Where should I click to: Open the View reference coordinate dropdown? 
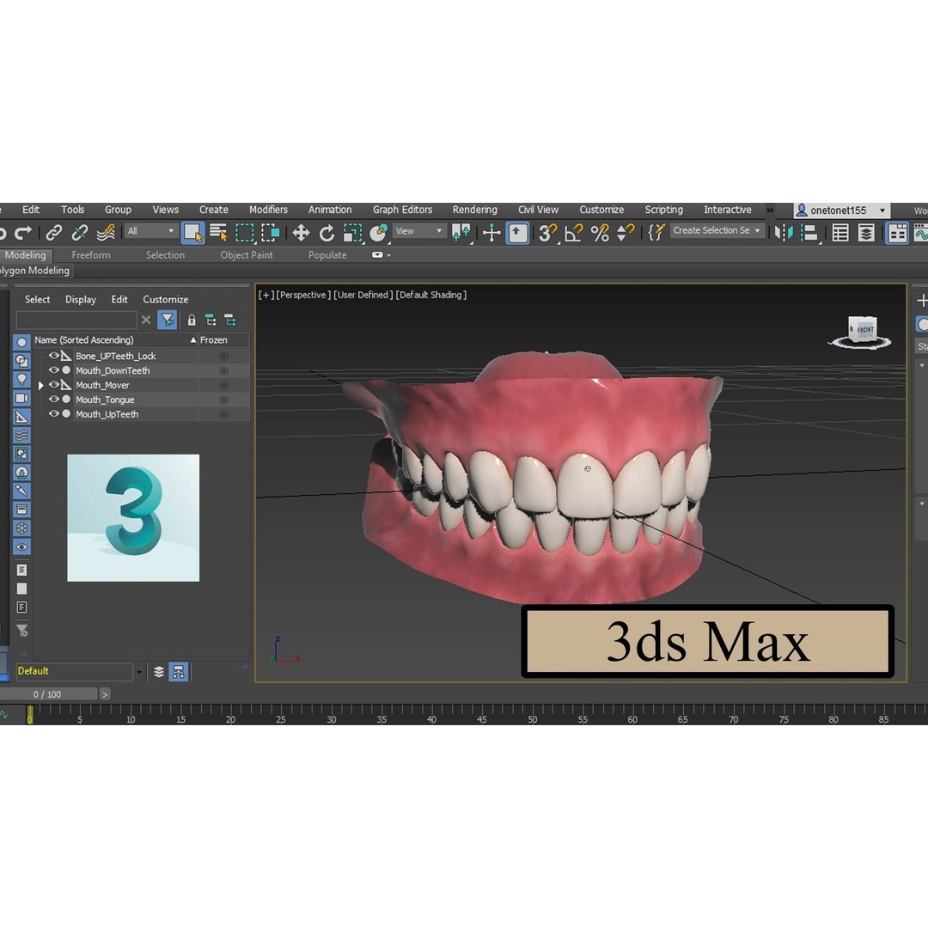pyautogui.click(x=418, y=231)
